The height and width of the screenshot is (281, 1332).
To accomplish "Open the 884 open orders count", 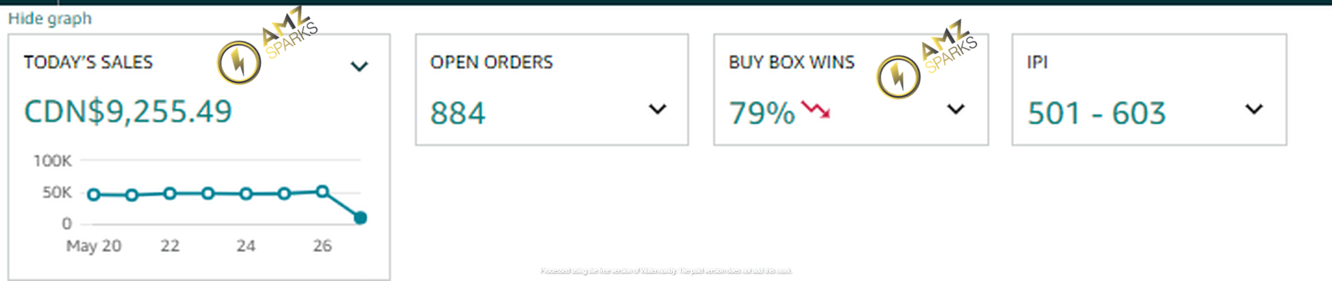I will pyautogui.click(x=458, y=114).
